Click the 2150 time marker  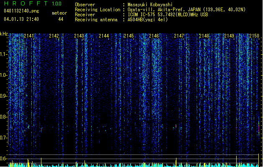click(x=254, y=36)
